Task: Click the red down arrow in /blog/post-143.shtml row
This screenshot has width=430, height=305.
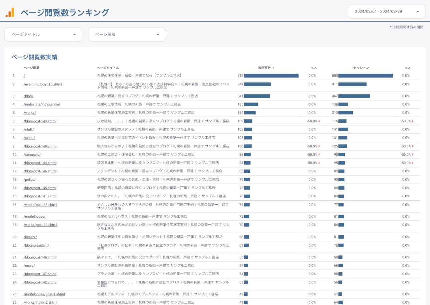Action: pyautogui.click(x=319, y=121)
